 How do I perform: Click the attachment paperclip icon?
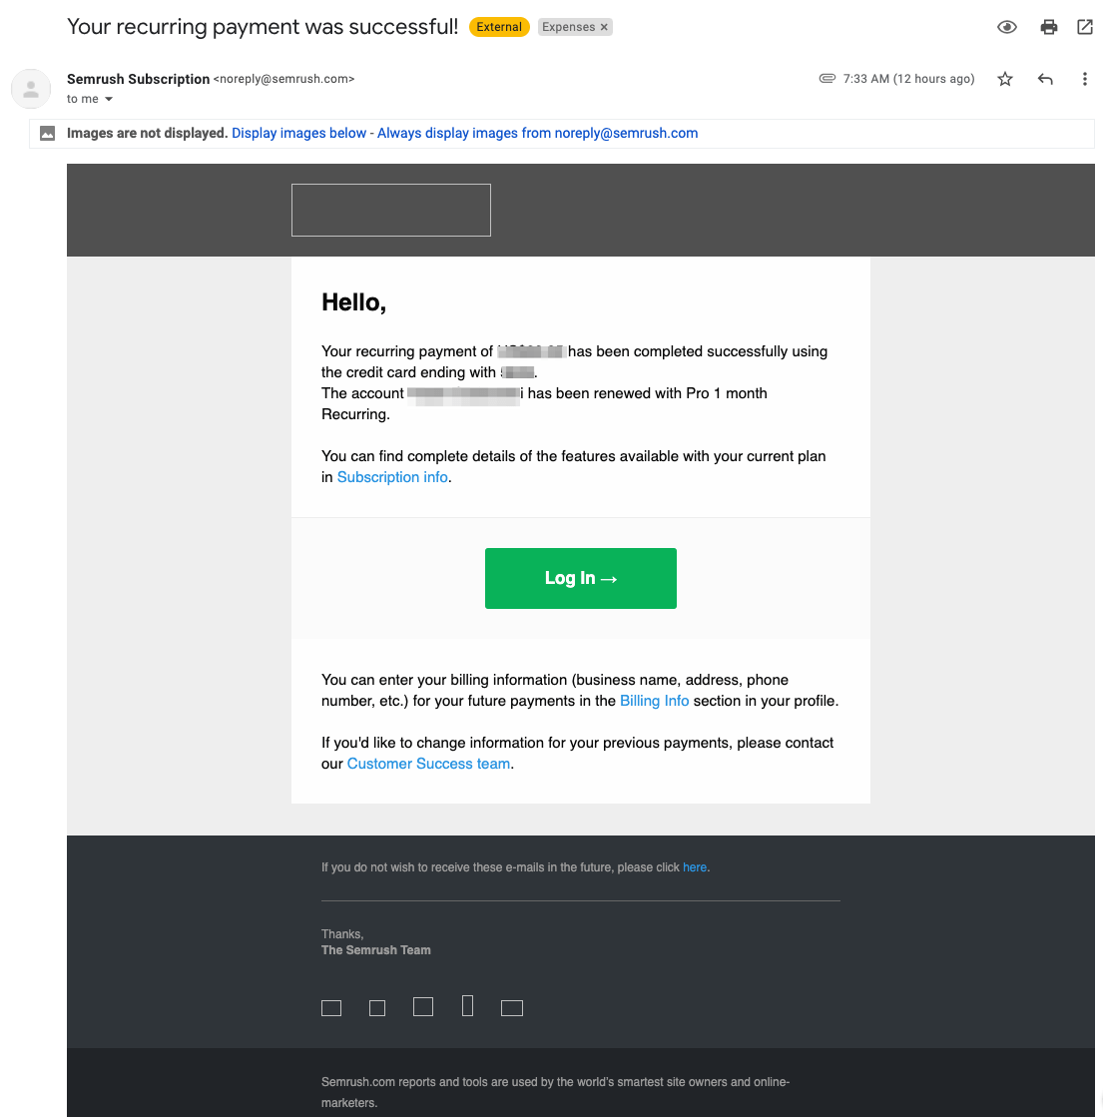827,79
